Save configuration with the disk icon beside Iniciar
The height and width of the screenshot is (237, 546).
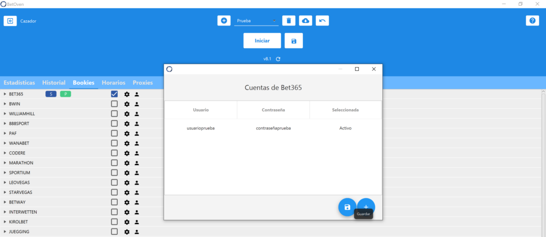(x=294, y=40)
